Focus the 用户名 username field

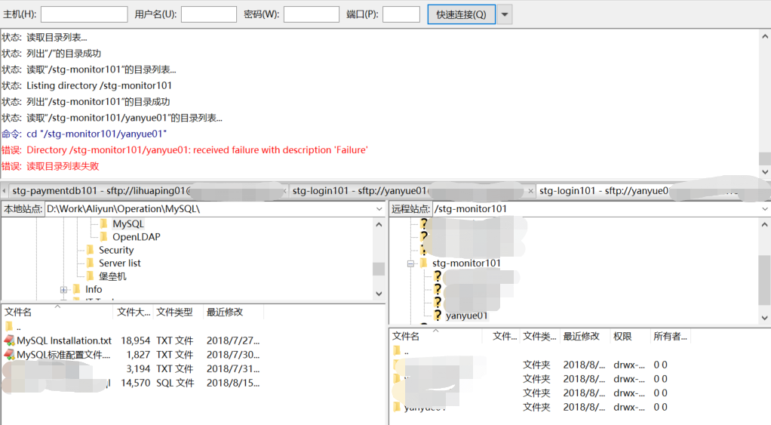click(x=209, y=14)
